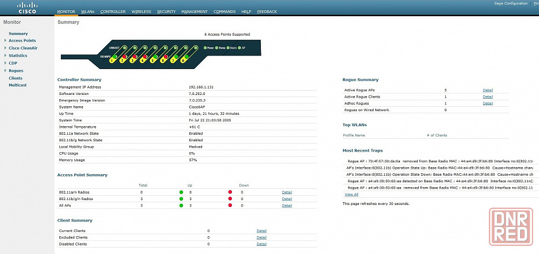Open the SECURITY menu tab

click(x=167, y=12)
